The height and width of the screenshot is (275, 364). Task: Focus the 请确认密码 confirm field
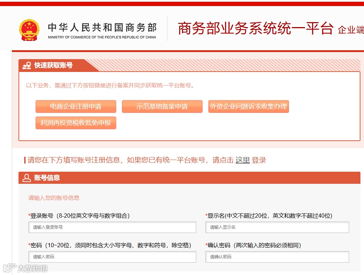pyautogui.click(x=277, y=256)
